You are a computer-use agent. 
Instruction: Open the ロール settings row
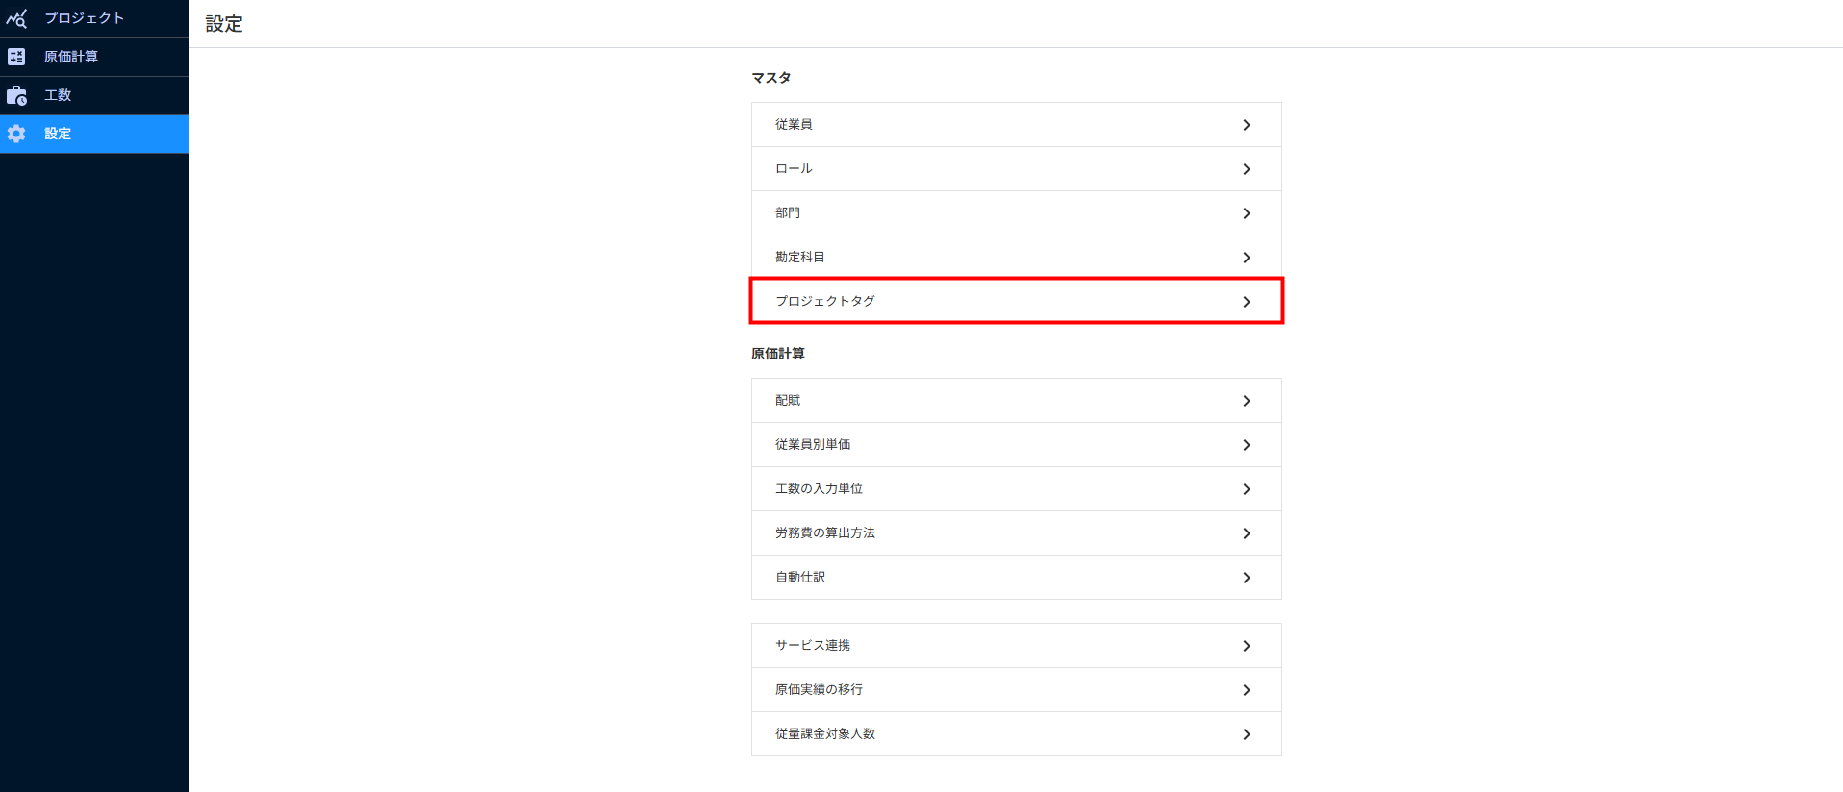point(1016,169)
